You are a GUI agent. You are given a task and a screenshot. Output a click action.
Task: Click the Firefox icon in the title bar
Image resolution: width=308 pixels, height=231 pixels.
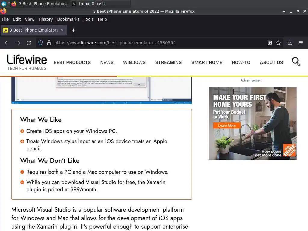tap(3, 11)
